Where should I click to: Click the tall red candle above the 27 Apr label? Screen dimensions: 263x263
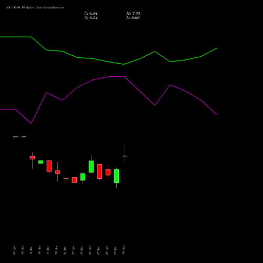99,171
